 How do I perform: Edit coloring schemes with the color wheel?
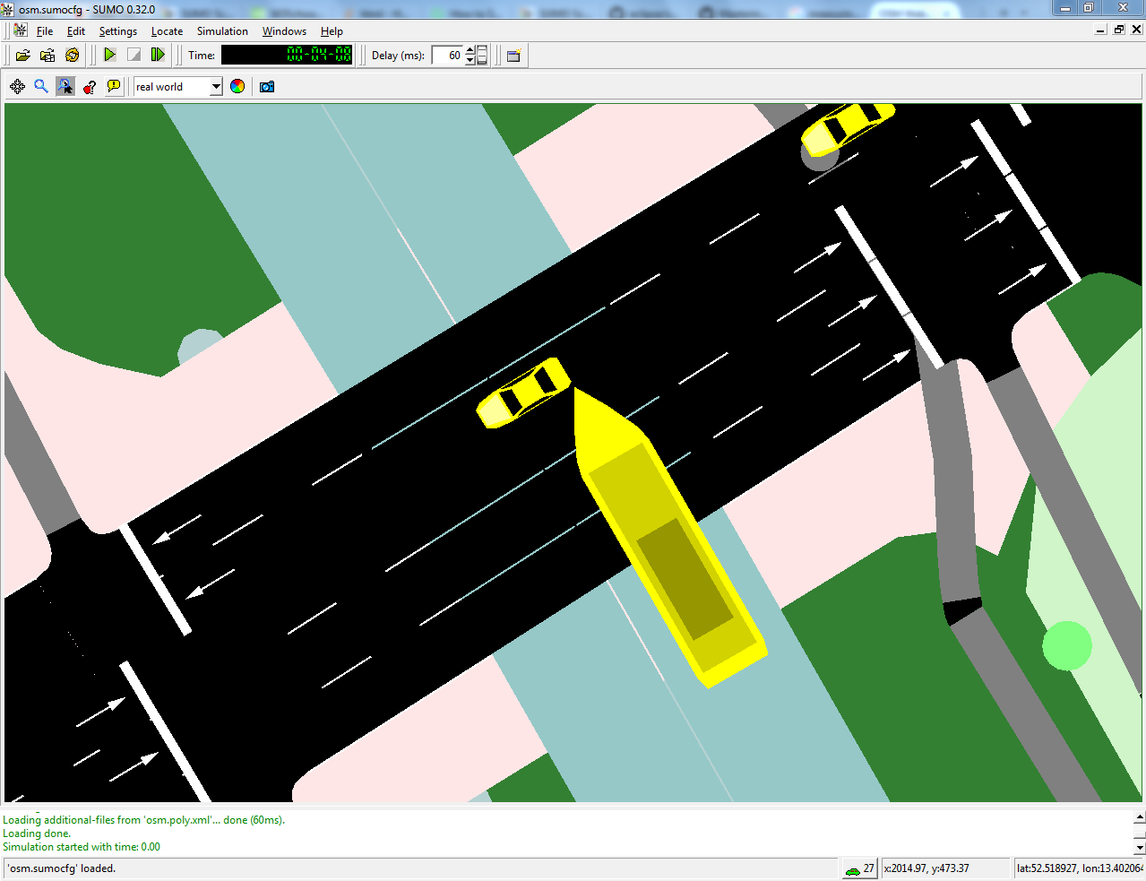pos(237,86)
